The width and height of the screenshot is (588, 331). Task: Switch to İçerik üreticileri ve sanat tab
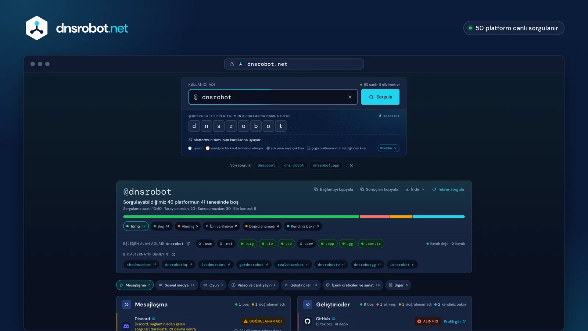[x=353, y=285]
